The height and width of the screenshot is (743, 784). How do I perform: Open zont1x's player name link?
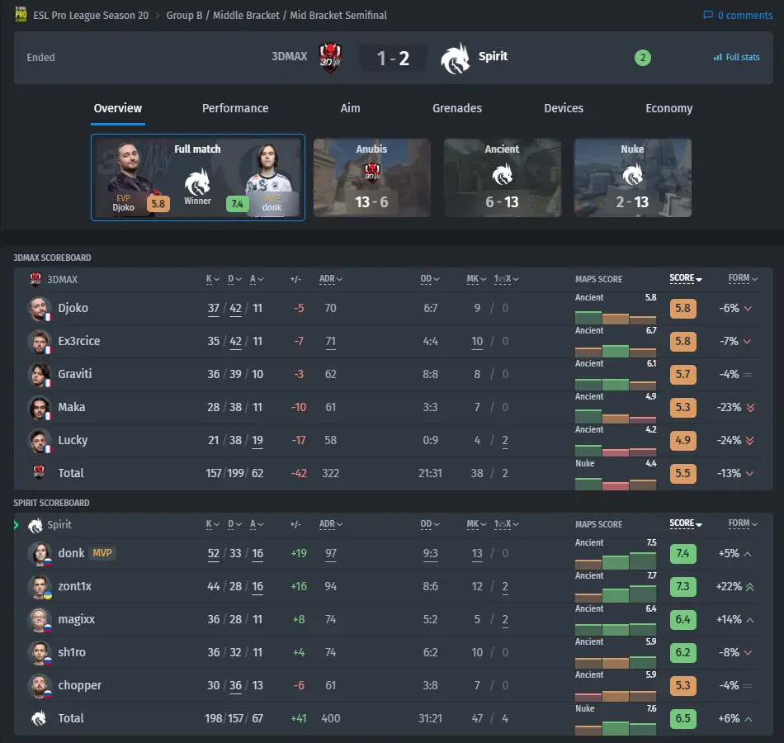click(x=74, y=586)
